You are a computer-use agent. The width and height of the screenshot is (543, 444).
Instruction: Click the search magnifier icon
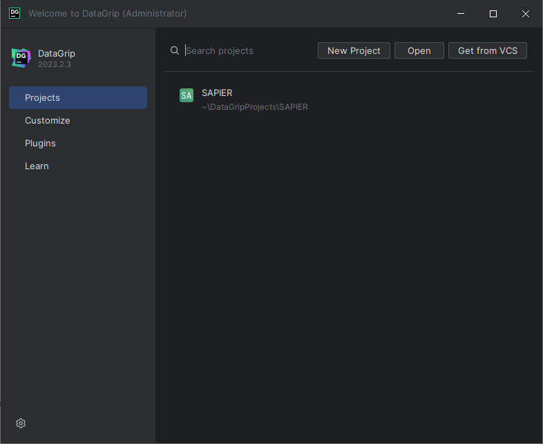tap(175, 50)
